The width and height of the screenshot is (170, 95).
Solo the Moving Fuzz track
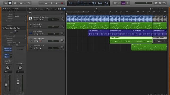click(x=37, y=27)
